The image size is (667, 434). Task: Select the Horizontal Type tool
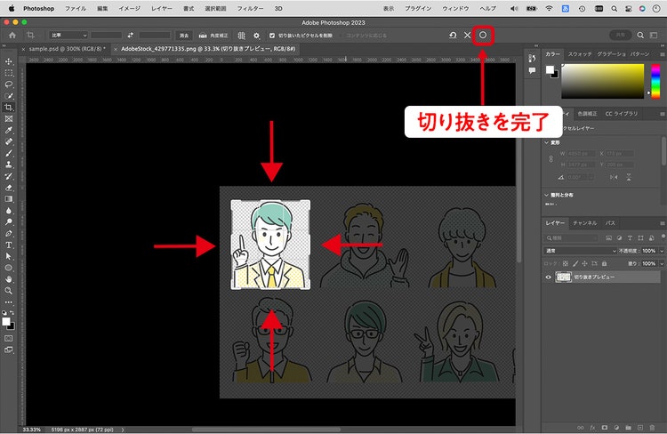coord(9,245)
